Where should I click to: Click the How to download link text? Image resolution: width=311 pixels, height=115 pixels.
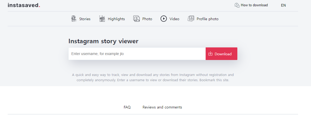254,5
